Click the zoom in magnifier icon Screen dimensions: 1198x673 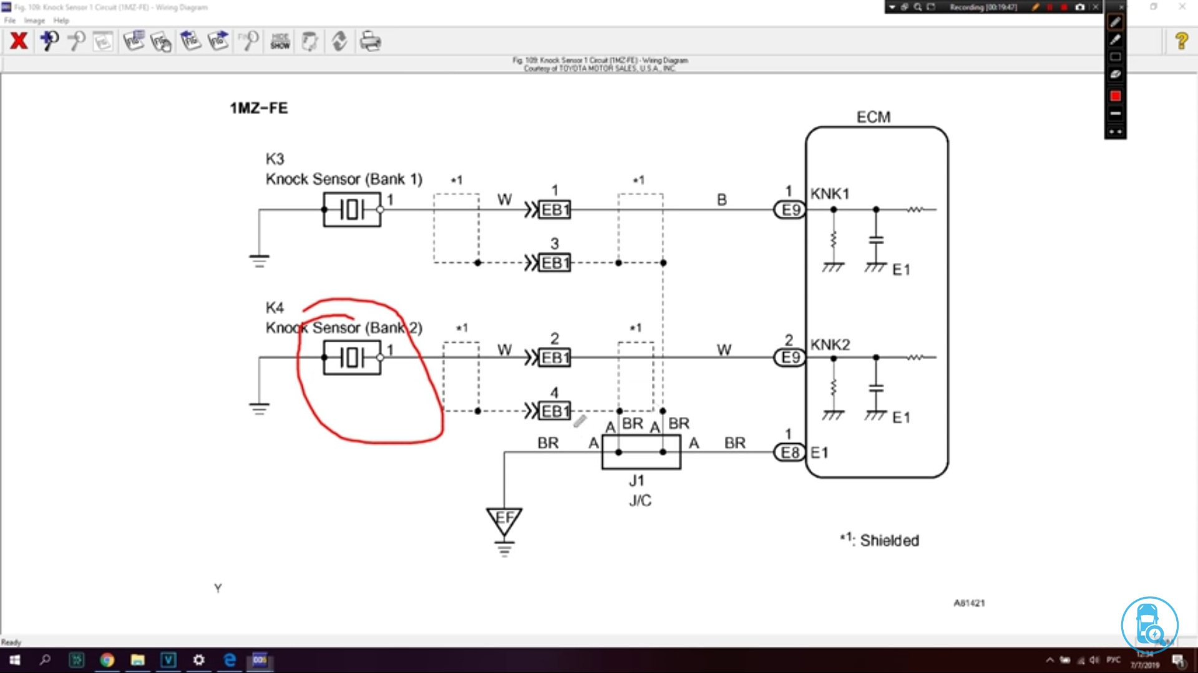coord(49,41)
